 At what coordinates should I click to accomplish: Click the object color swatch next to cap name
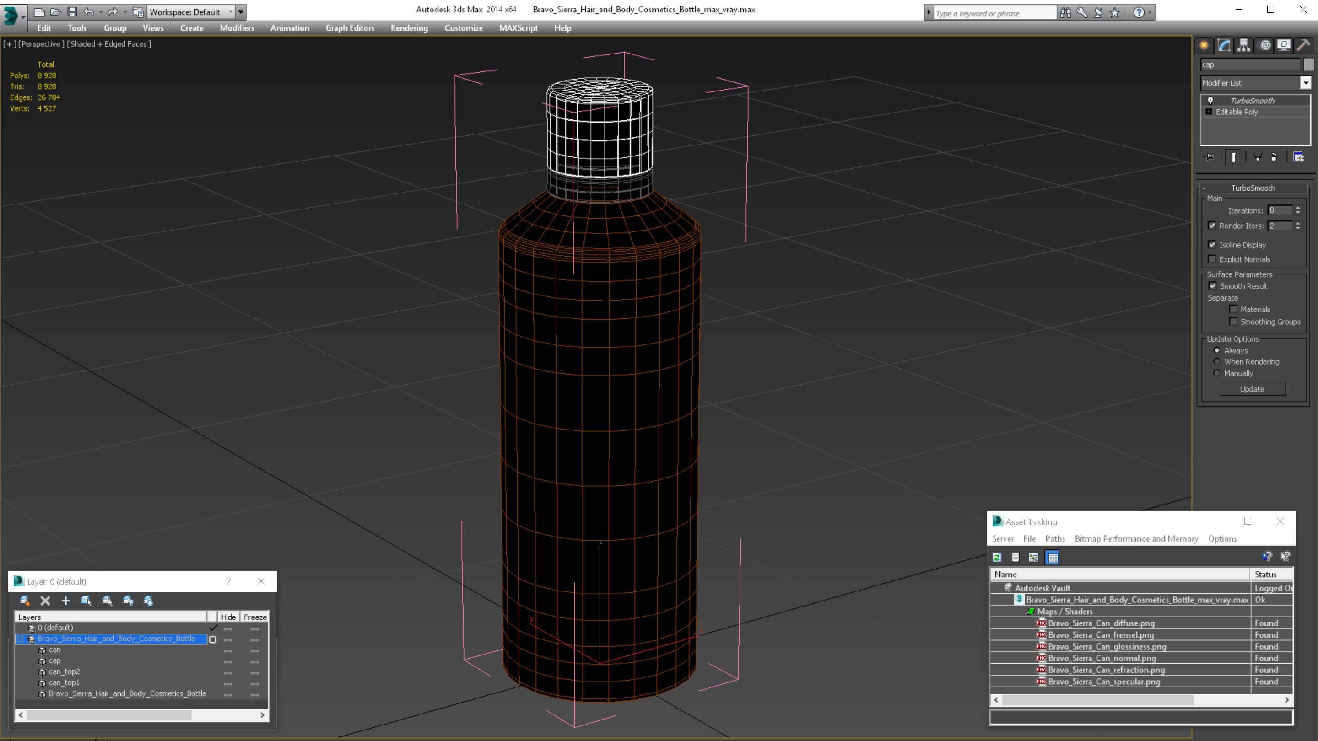(1309, 64)
